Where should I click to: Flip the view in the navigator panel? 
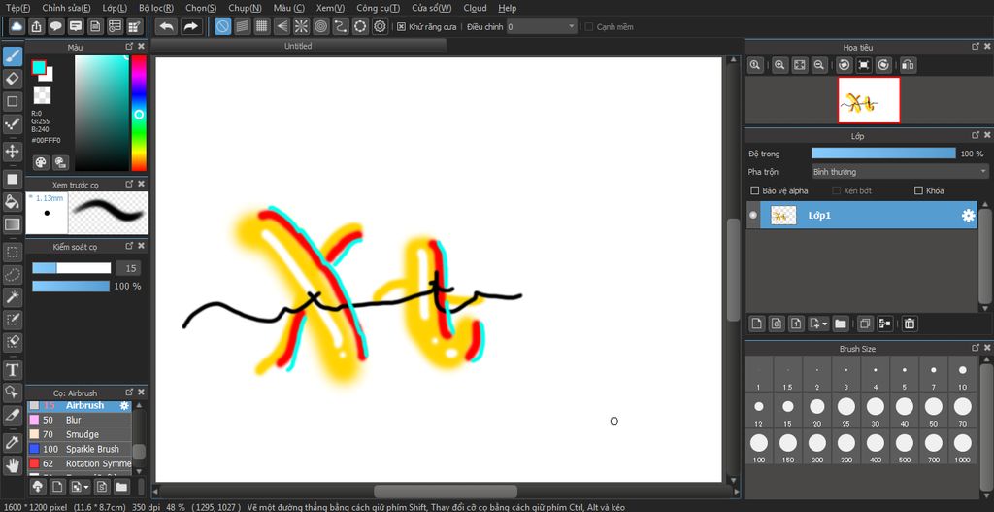coord(908,65)
